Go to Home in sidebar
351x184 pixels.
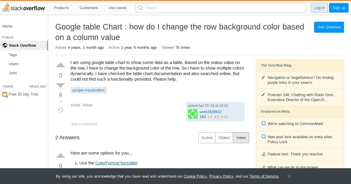click(7, 26)
